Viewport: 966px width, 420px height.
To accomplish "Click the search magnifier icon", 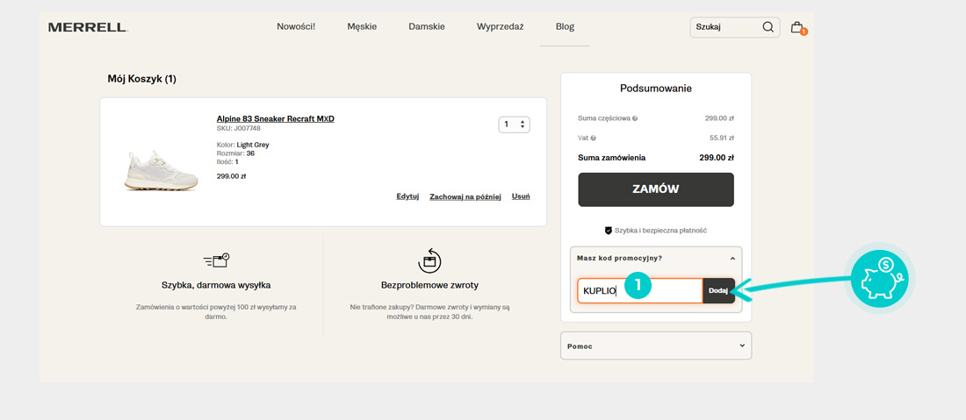I will pyautogui.click(x=768, y=27).
